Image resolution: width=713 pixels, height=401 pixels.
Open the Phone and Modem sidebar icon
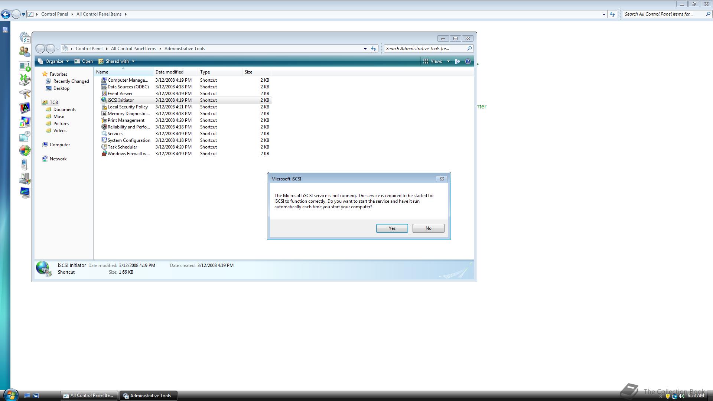(x=25, y=164)
